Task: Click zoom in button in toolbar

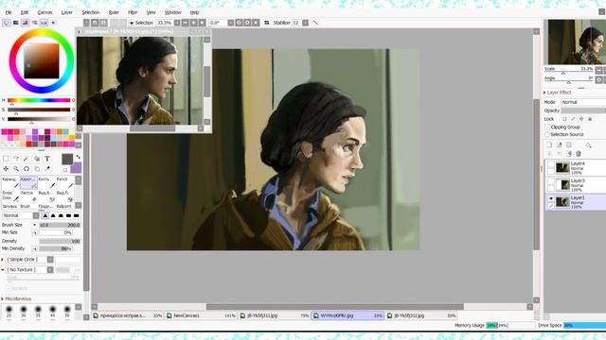Action: click(x=193, y=23)
